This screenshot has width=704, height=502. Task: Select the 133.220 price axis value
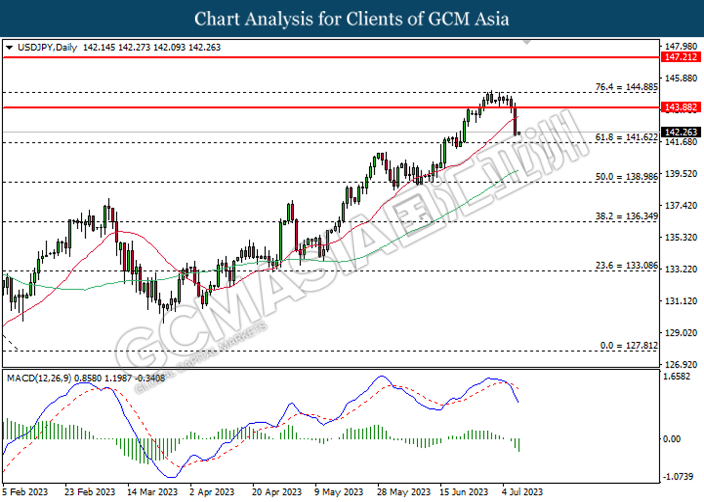tap(681, 269)
